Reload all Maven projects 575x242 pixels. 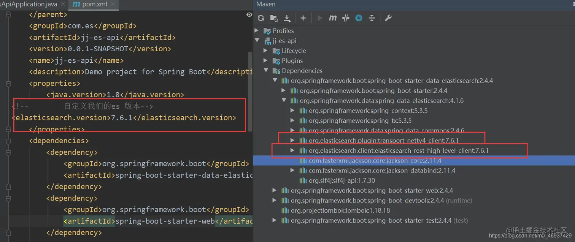(x=261, y=18)
